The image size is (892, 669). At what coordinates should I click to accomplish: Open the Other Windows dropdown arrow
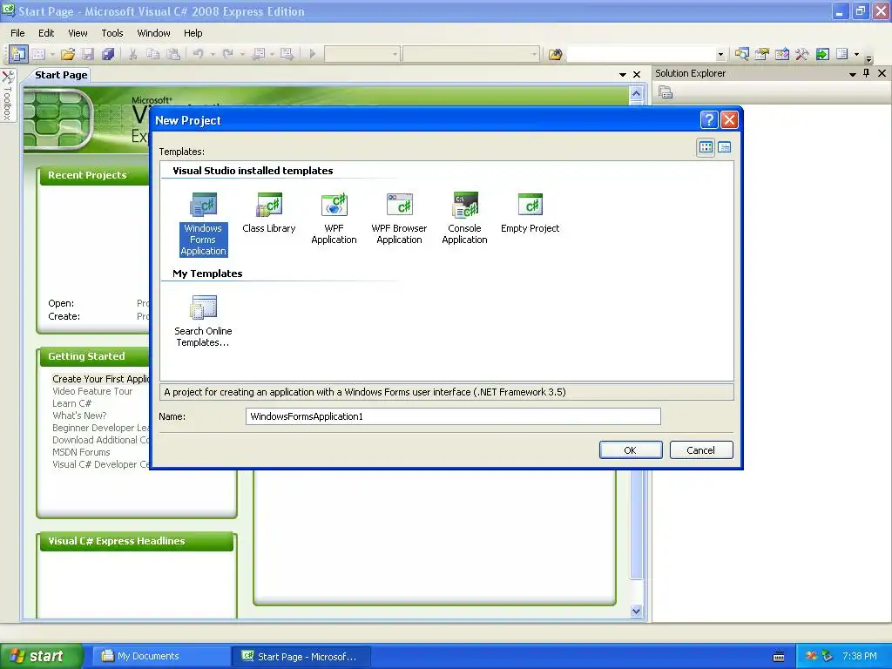tap(857, 55)
